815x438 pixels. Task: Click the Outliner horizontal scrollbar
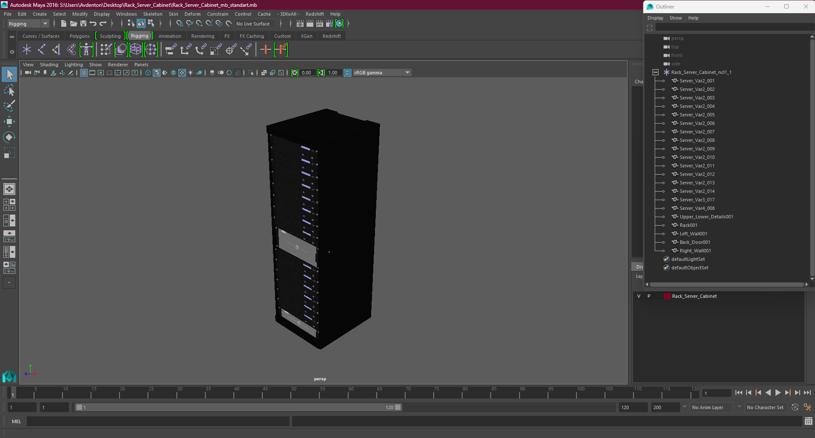(x=727, y=285)
